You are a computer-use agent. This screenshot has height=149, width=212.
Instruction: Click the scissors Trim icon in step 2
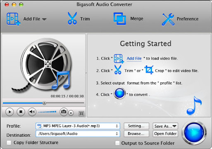pos(118,70)
